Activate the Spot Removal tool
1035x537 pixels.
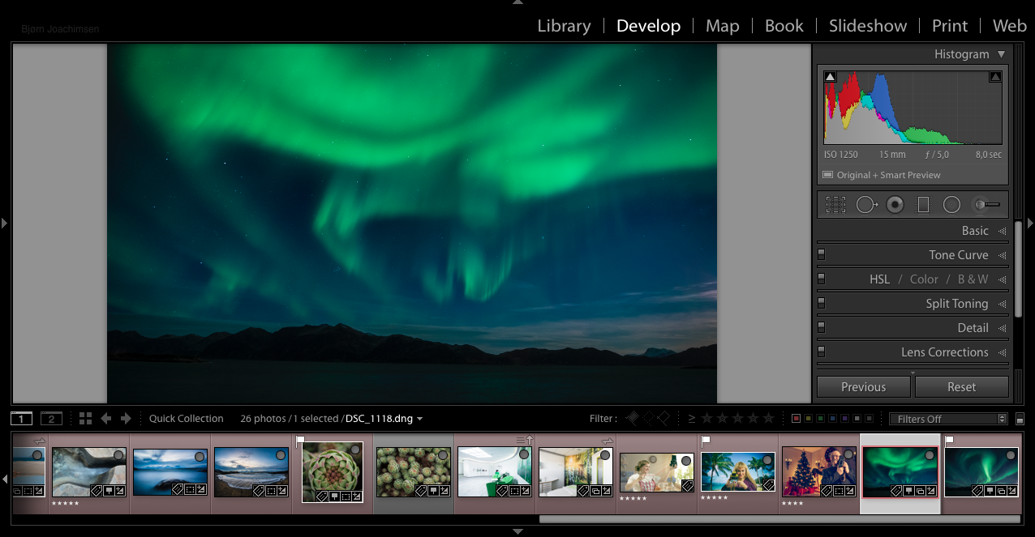866,205
